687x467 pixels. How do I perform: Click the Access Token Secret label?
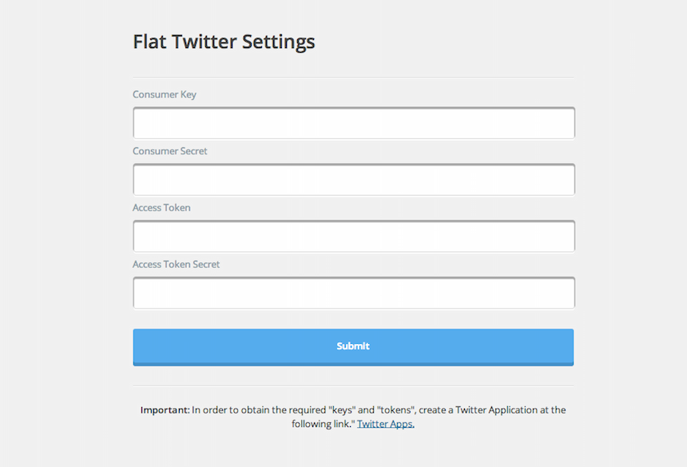pos(176,264)
